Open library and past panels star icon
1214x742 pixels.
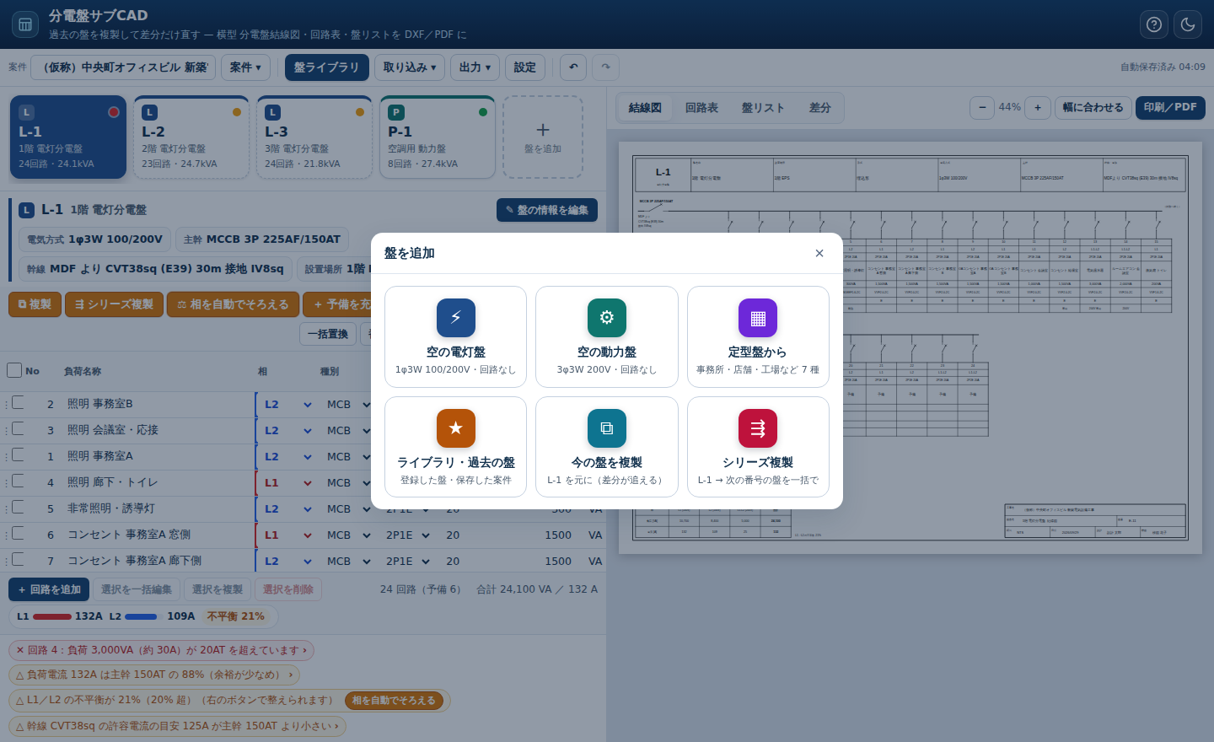click(x=455, y=428)
